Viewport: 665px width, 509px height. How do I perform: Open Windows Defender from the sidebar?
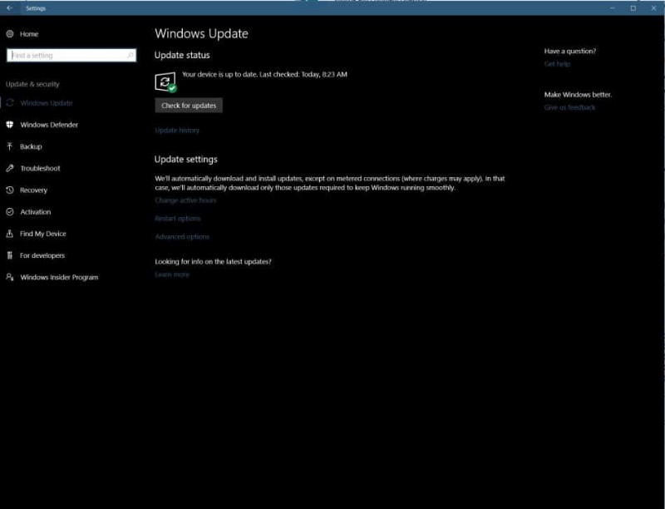pyautogui.click(x=48, y=125)
